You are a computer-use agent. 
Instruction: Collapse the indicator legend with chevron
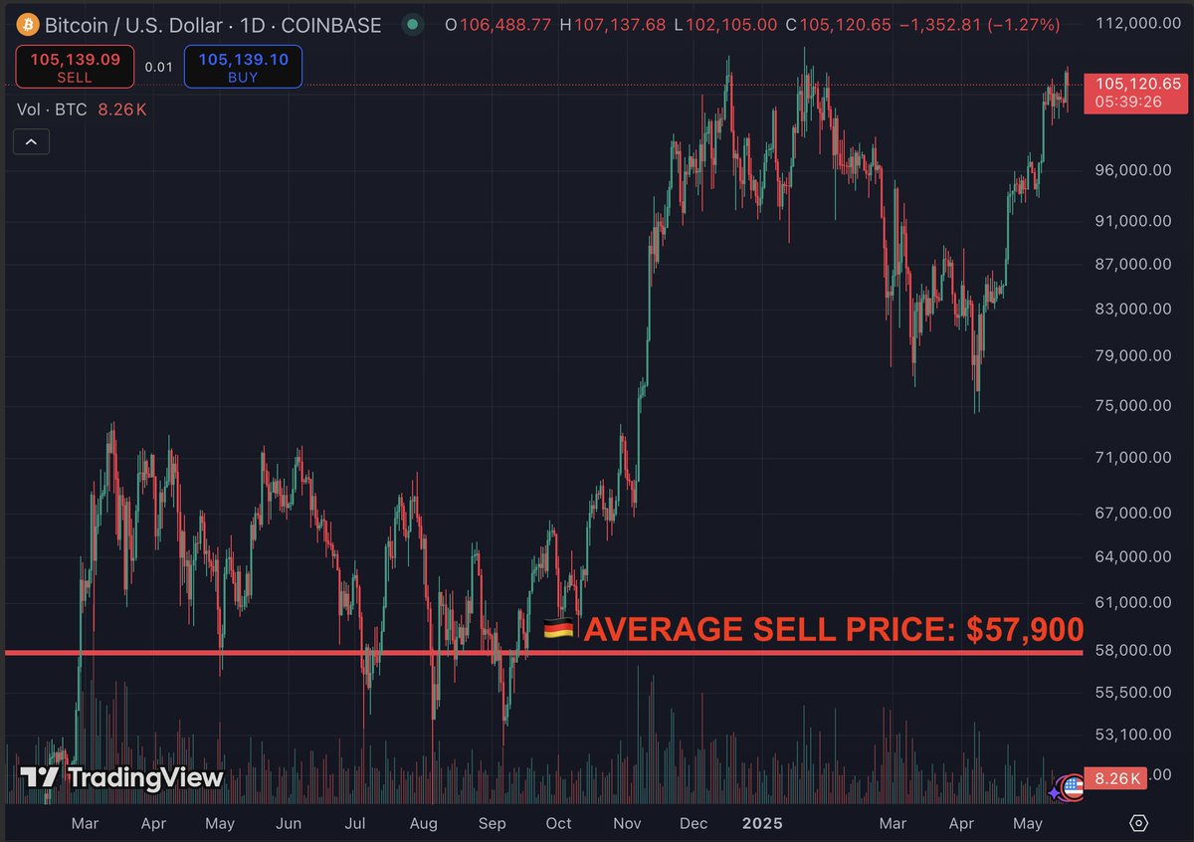coord(31,142)
